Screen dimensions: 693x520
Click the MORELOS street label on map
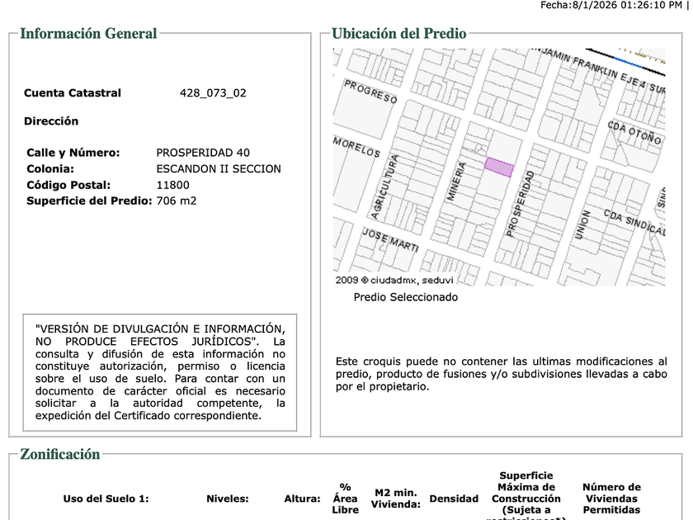[356, 147]
